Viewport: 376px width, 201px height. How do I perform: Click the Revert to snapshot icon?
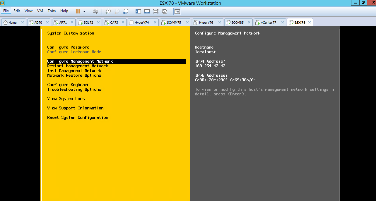[117, 11]
